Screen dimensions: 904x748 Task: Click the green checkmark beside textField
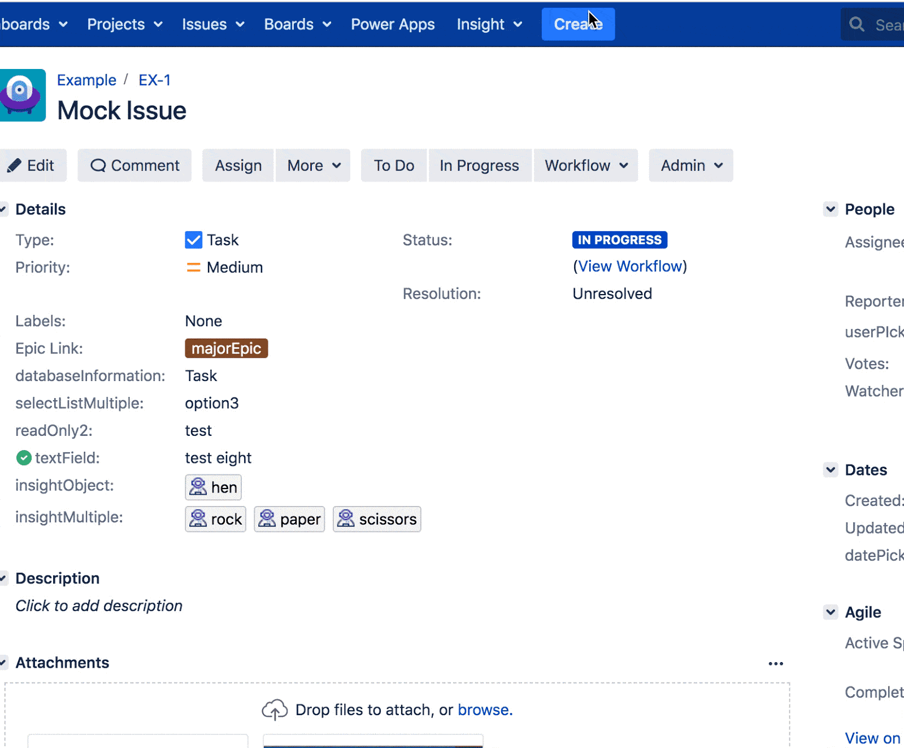24,458
